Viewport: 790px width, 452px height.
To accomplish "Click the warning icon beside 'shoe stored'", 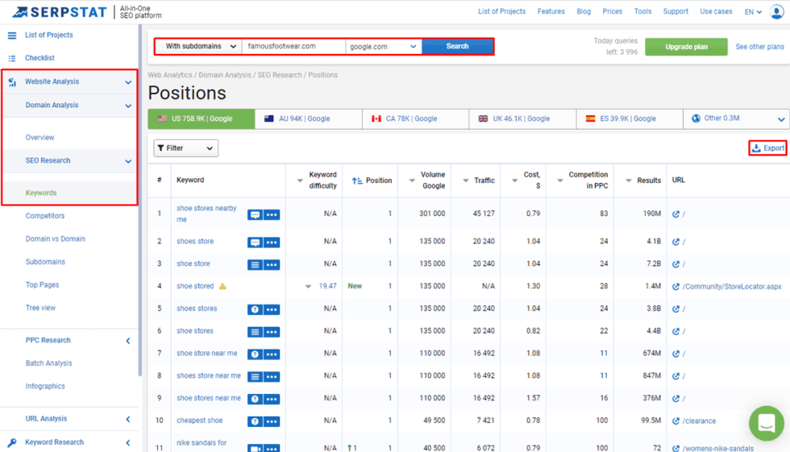I will (x=223, y=286).
